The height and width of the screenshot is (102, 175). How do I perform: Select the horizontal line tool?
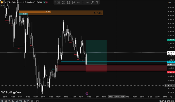pyautogui.click(x=88, y=2)
